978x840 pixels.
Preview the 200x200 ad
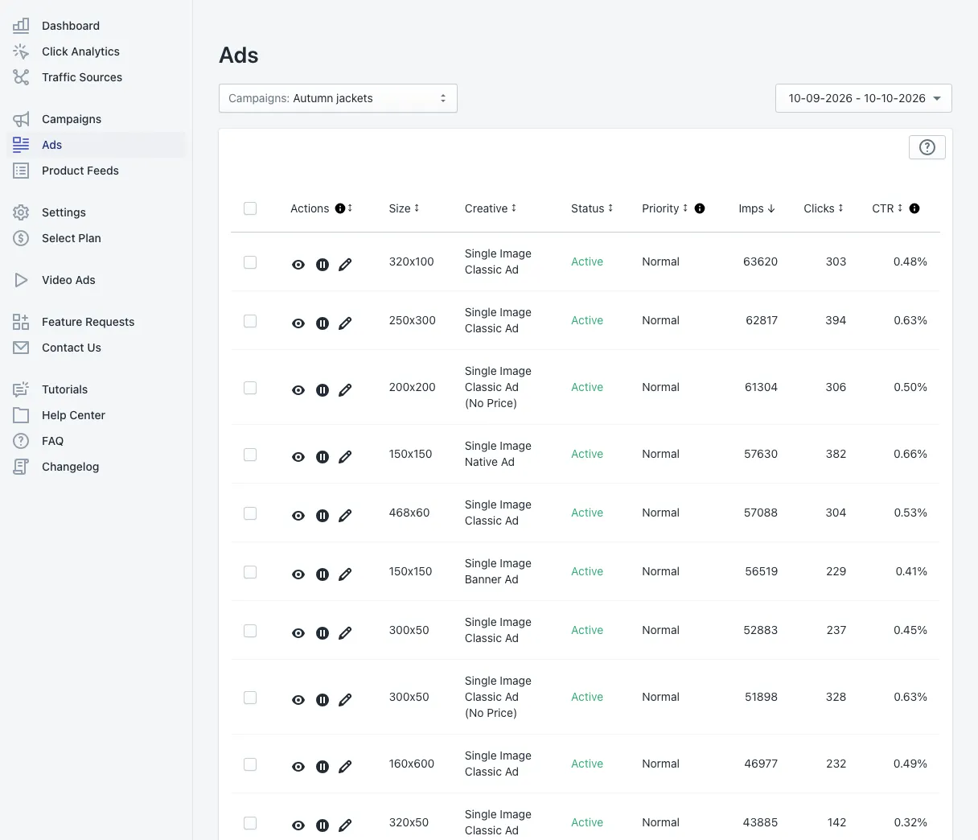pos(298,390)
